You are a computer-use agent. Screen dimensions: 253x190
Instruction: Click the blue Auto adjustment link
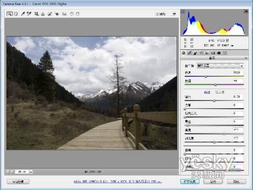click(x=207, y=92)
